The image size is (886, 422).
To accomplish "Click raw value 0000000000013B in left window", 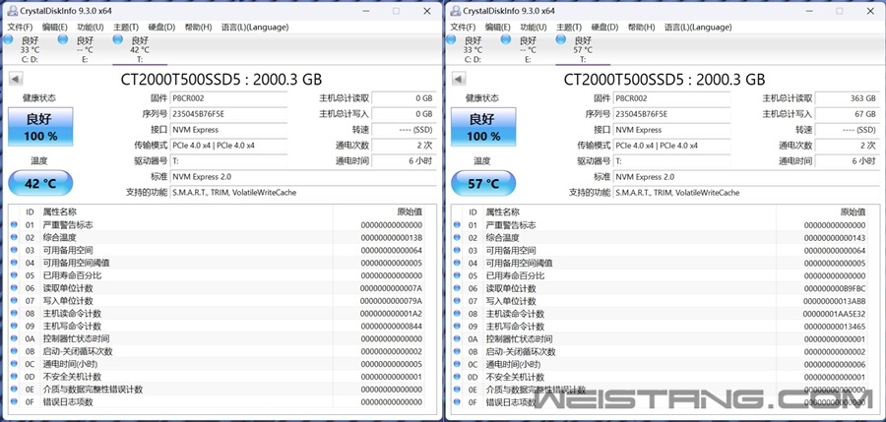I will tap(391, 237).
